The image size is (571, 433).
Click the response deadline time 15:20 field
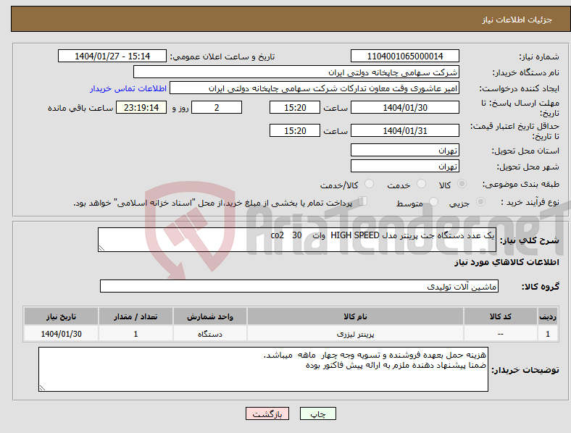pos(295,107)
